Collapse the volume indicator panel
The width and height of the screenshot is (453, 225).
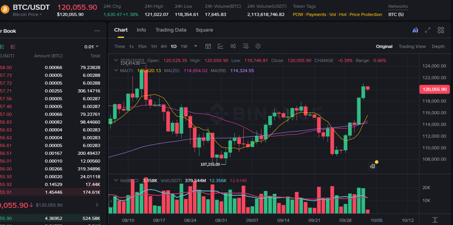click(115, 180)
